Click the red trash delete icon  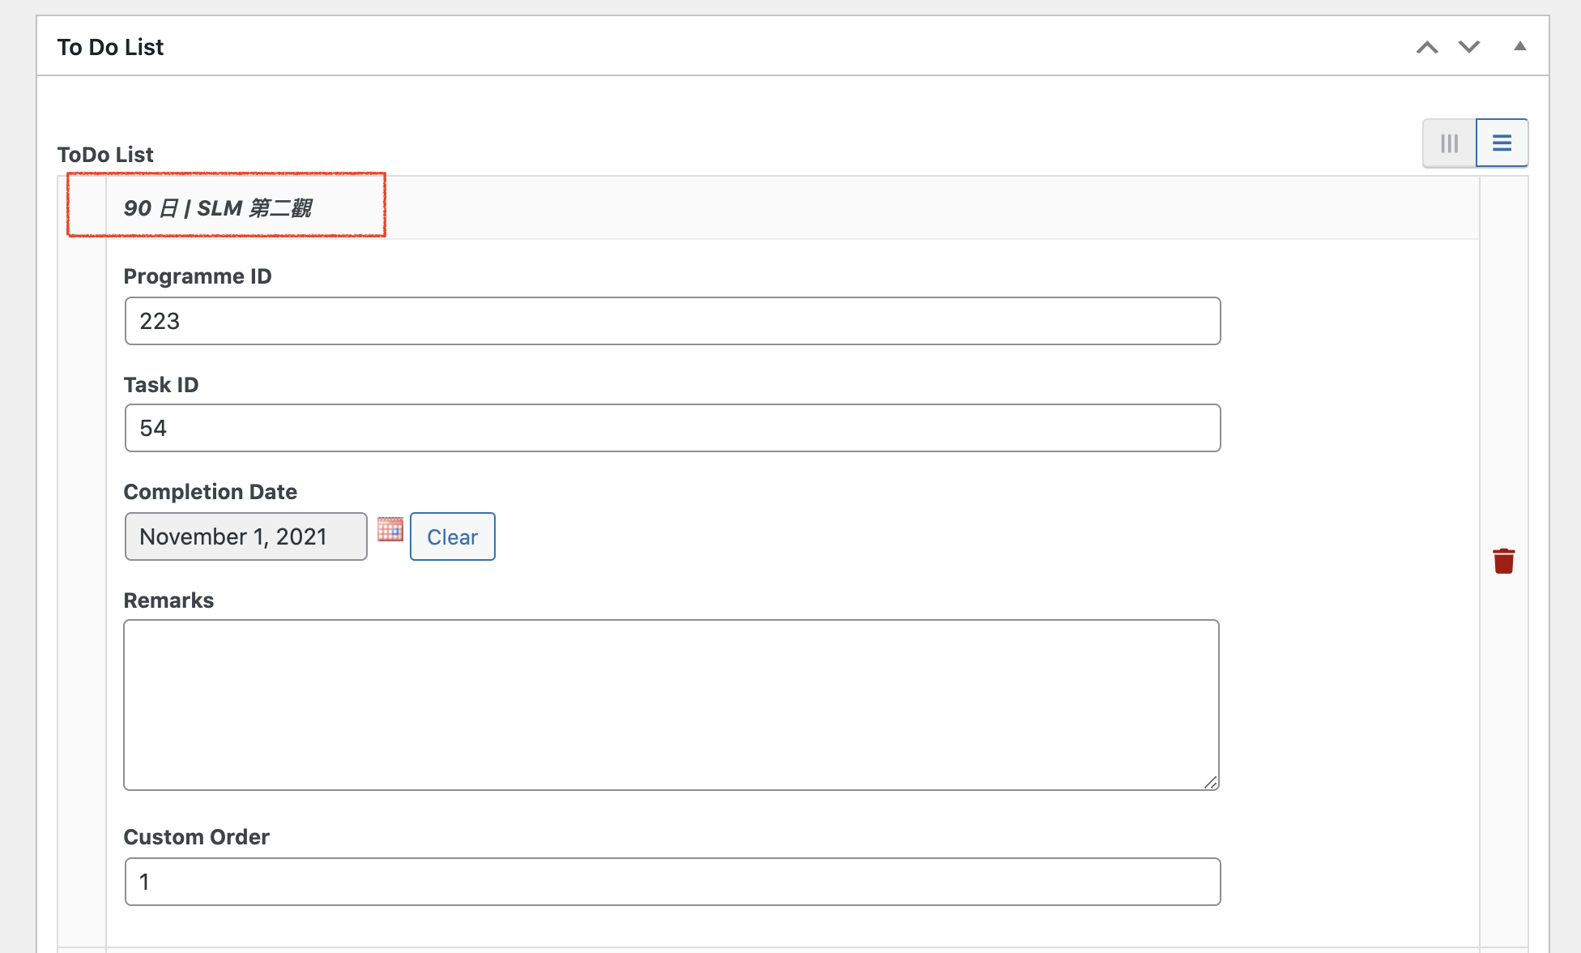[x=1503, y=561]
